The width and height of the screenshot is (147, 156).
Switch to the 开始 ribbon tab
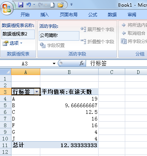click(25, 15)
